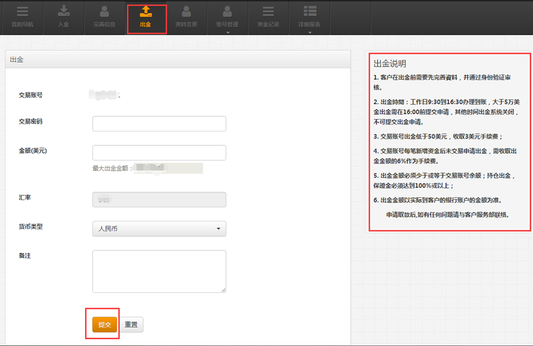Click the 出金说明 instructions heading
Viewport: 533px width, 346px height.
(x=390, y=64)
